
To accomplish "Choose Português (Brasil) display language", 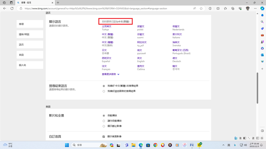I will (180, 50).
